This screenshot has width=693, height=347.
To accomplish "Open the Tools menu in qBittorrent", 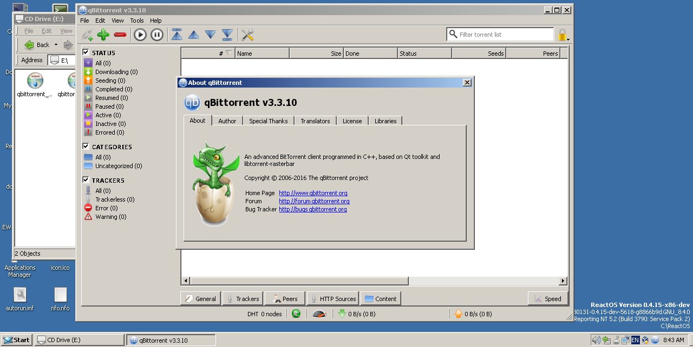I will 137,21.
